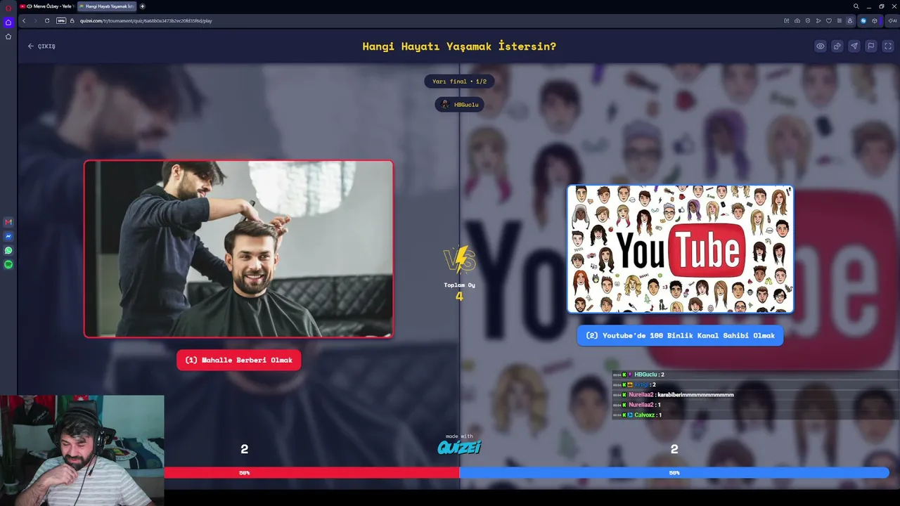Vote for Youtube'de 100 Binlik Kanal Sahibi
The height and width of the screenshot is (506, 900).
coord(680,335)
